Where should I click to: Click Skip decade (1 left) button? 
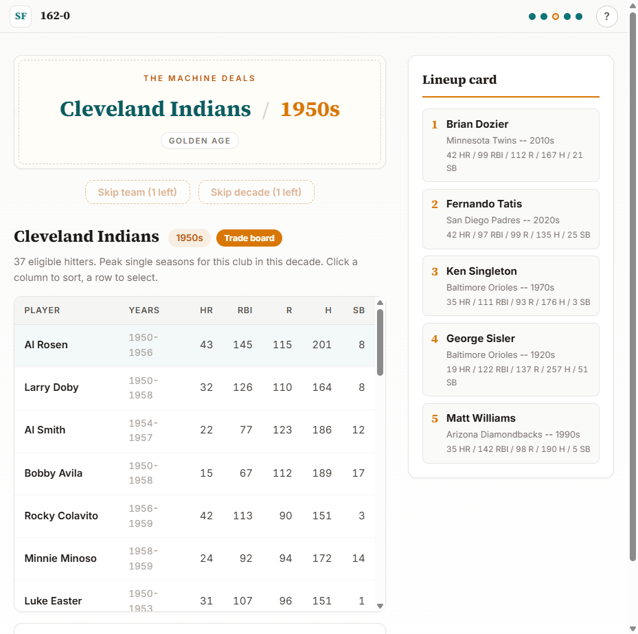pyautogui.click(x=256, y=192)
